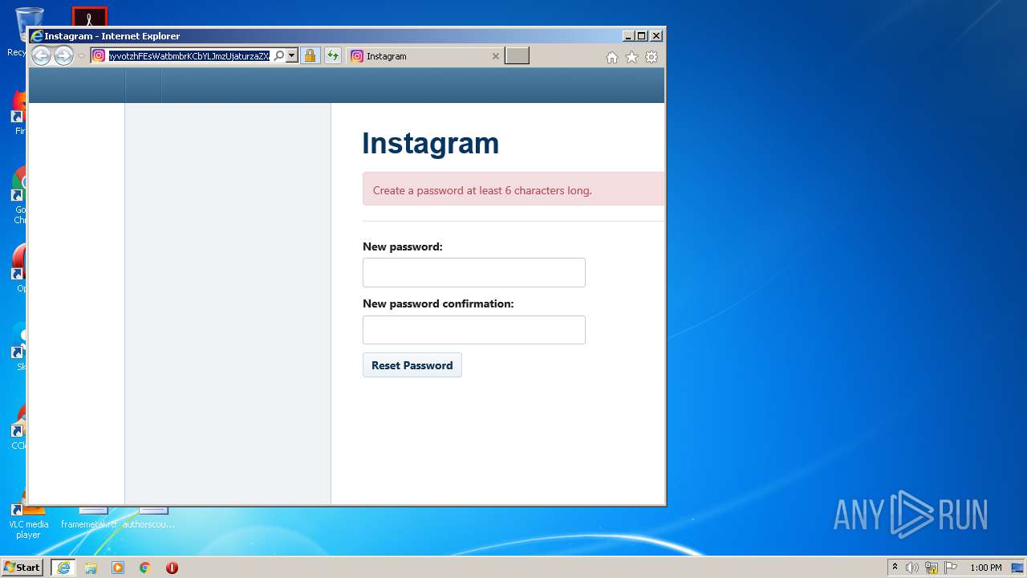Screen dimensions: 1027x578
Task: Open the Windows Start menu
Action: tap(22, 567)
